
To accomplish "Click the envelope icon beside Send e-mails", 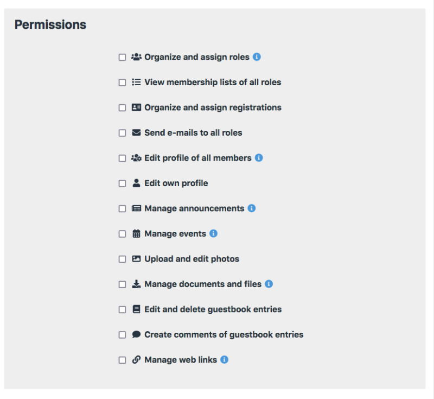I will [136, 132].
